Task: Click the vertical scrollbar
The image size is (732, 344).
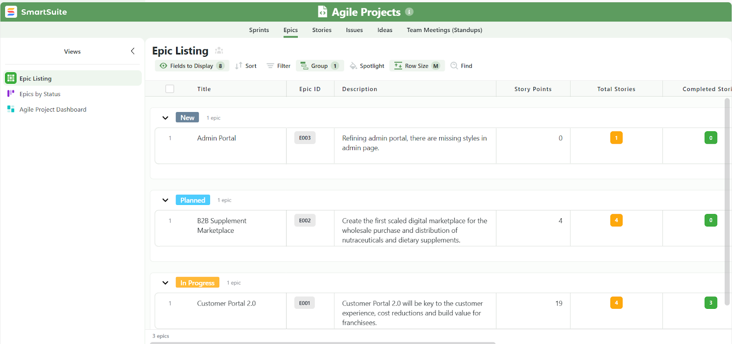Action: pyautogui.click(x=727, y=201)
